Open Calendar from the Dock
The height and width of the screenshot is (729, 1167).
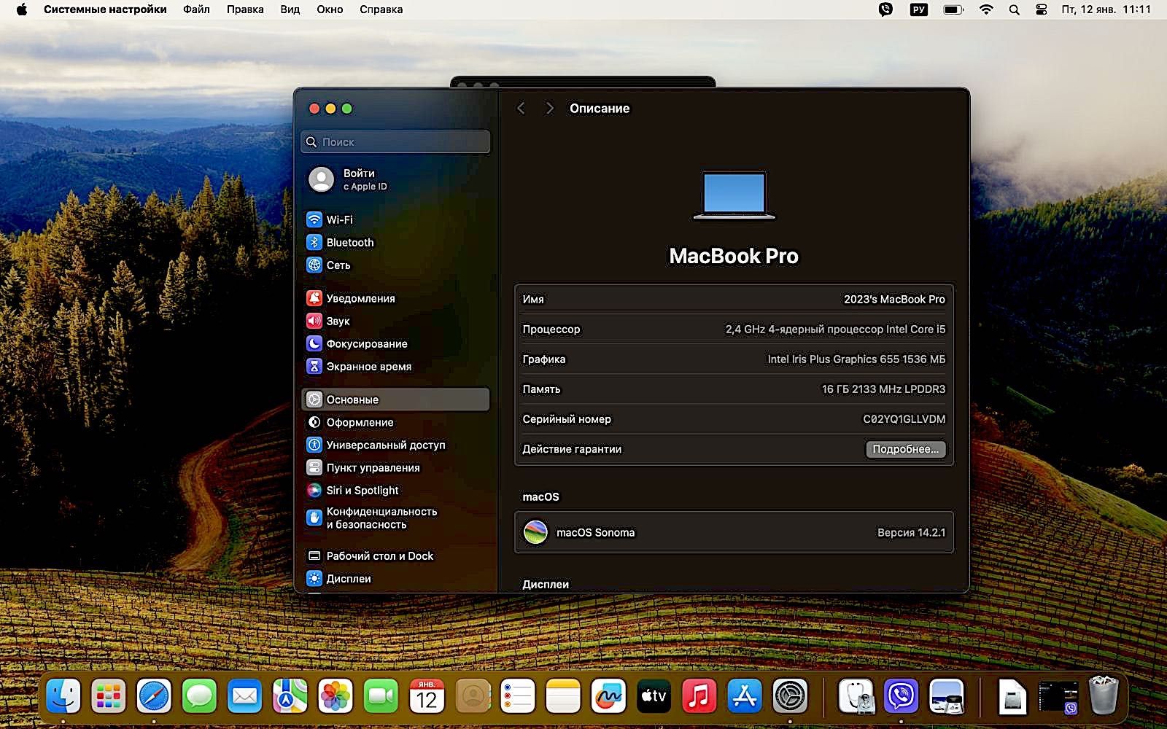pos(427,697)
